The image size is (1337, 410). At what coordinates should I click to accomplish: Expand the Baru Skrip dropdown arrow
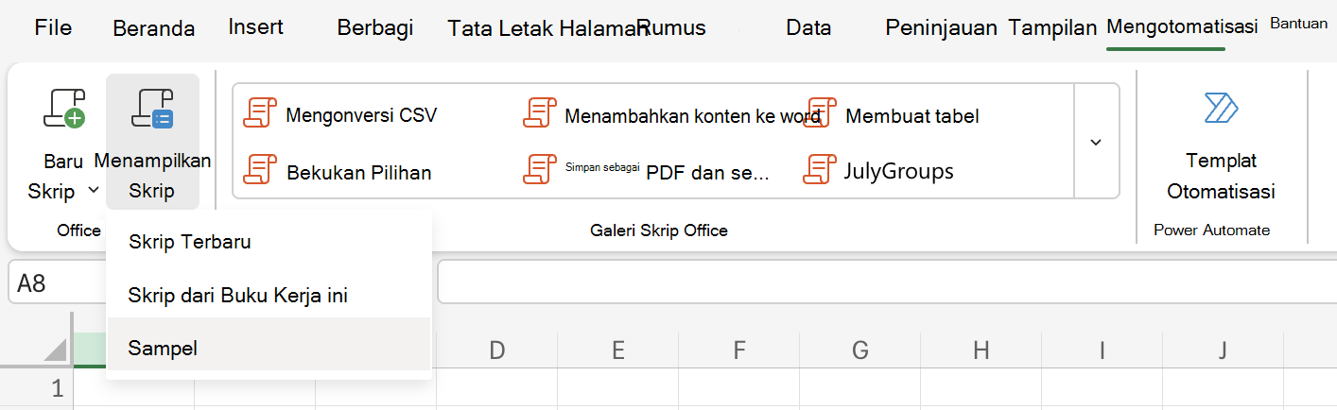(93, 191)
